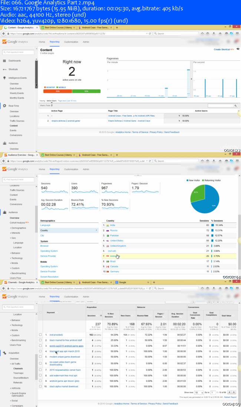Image resolution: width=241 pixels, height=407 pixels.
Task: Expand Benchmarking in Audience Overview window sidebar
Action: (x=18, y=273)
